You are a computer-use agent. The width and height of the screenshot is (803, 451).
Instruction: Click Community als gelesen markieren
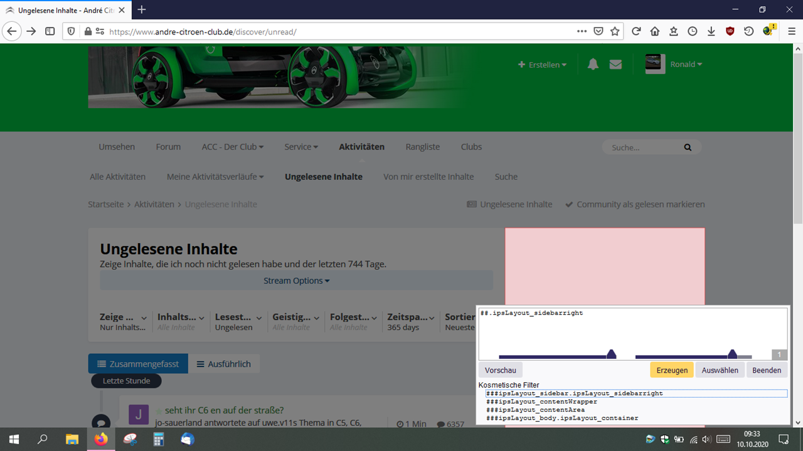(635, 204)
